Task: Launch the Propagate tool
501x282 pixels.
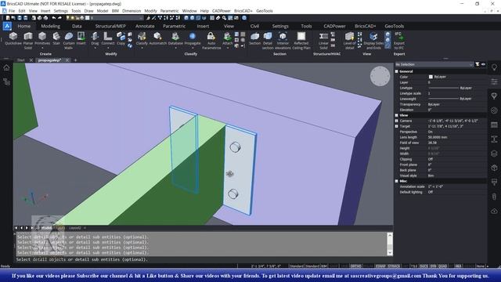Action: [193, 38]
